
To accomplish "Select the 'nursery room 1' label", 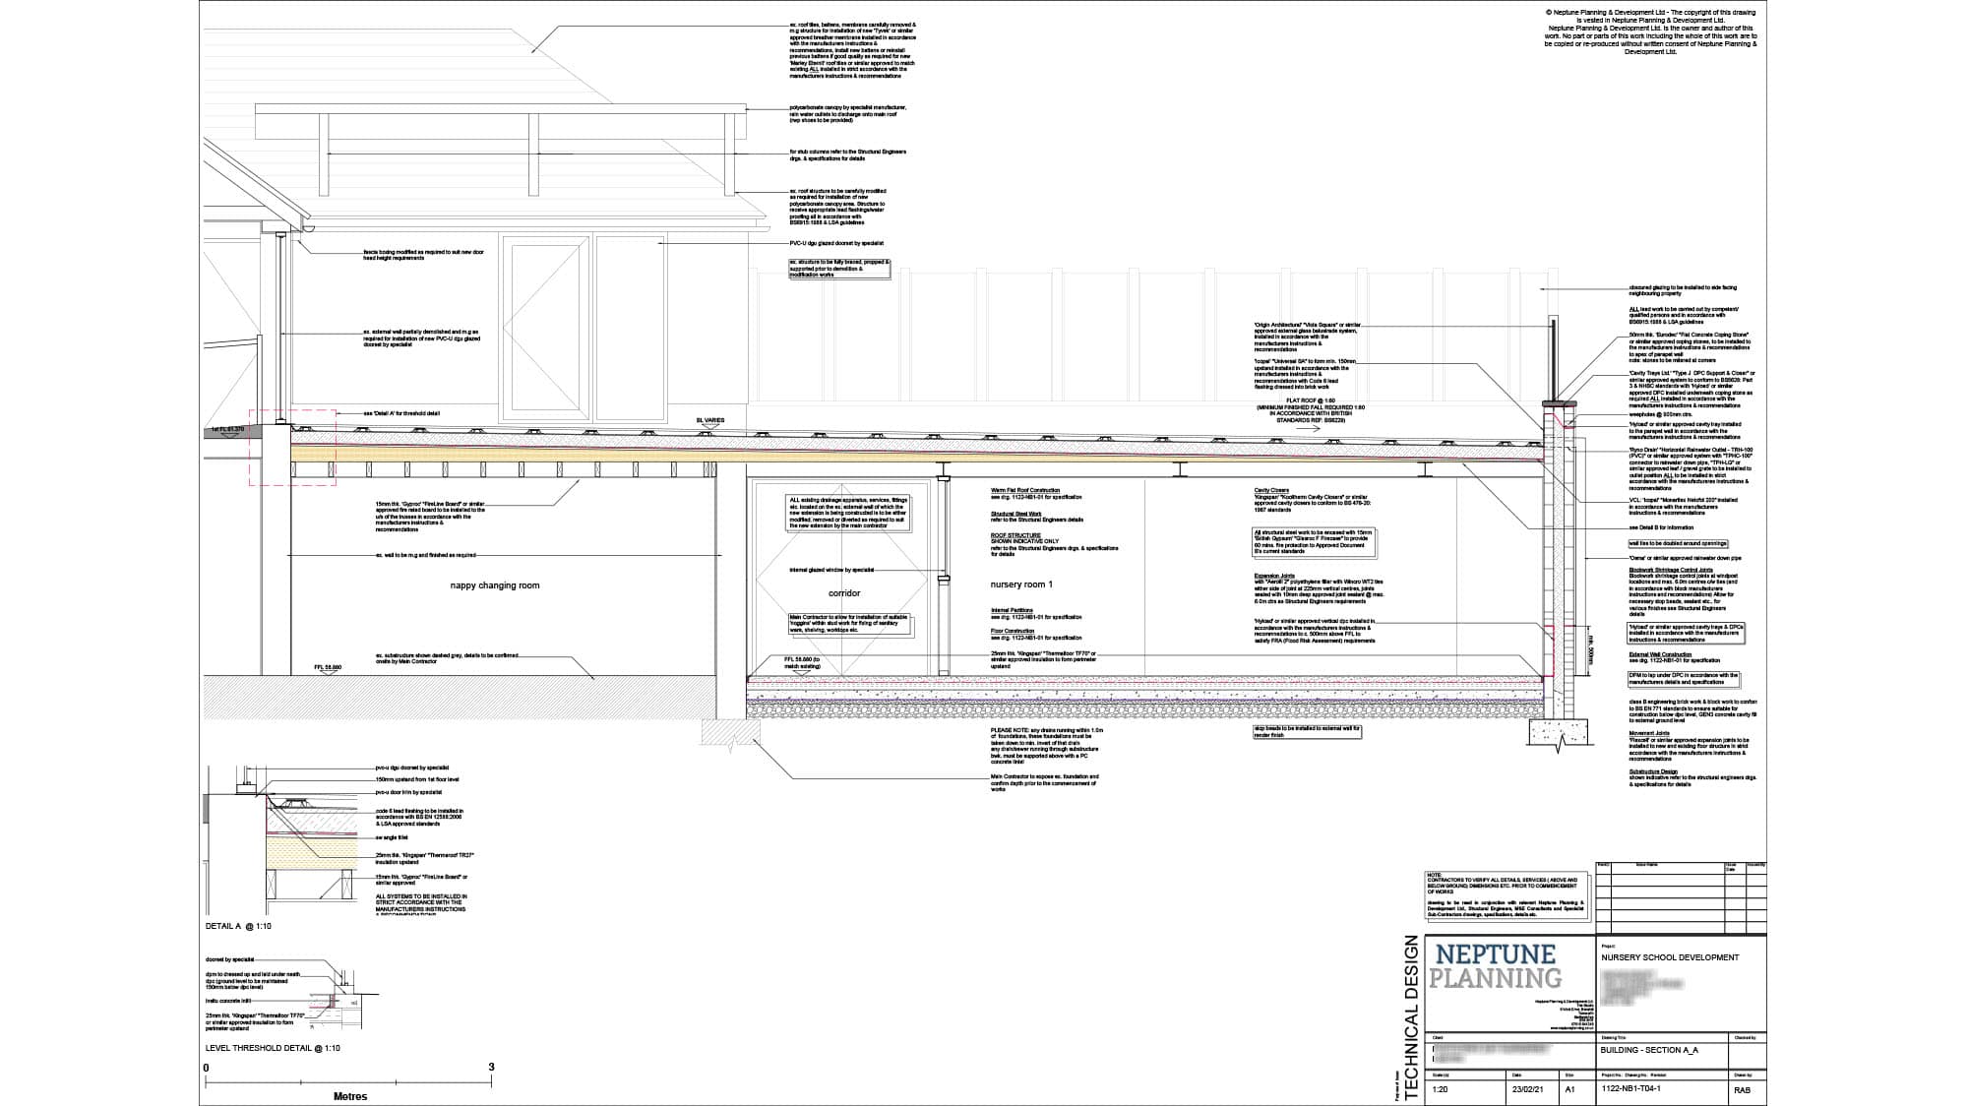I will point(1021,584).
